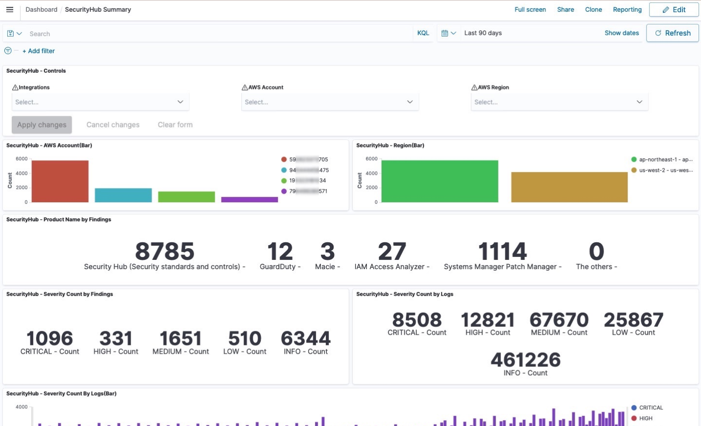The width and height of the screenshot is (701, 426).
Task: Click the teal bar in AWS Account chart
Action: click(x=123, y=195)
